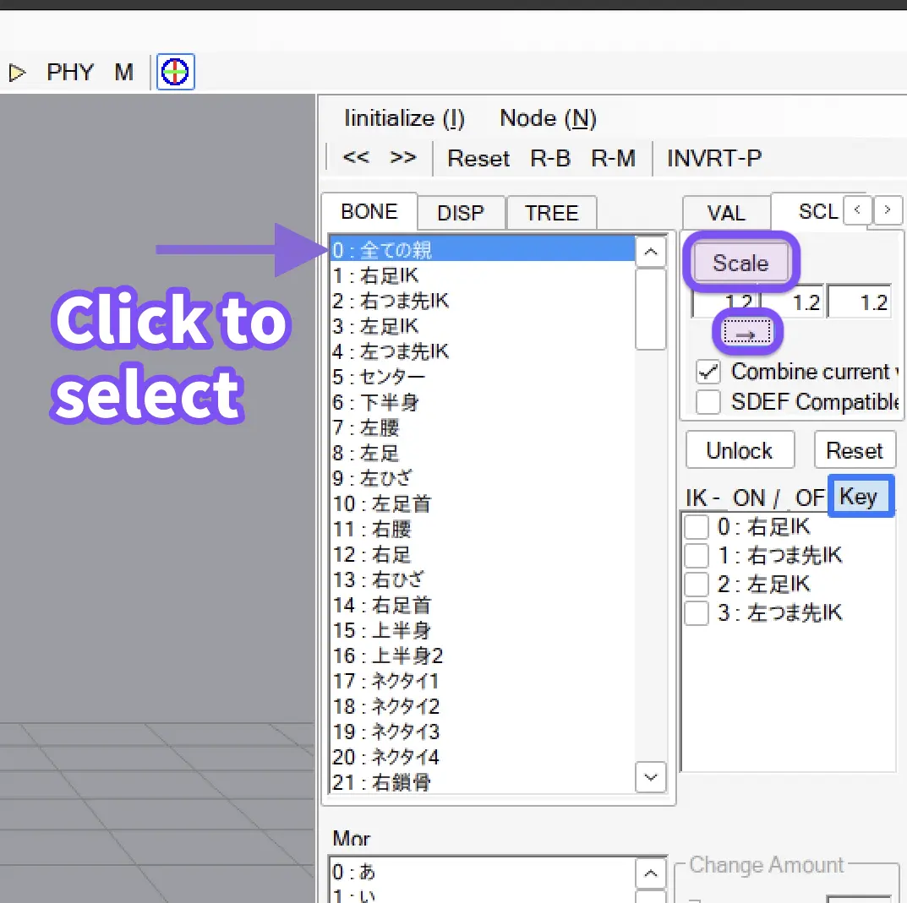Screen dimensions: 907x903
Task: Check the 0 : 右足IK checkbox in the IK list
Action: pyautogui.click(x=697, y=527)
